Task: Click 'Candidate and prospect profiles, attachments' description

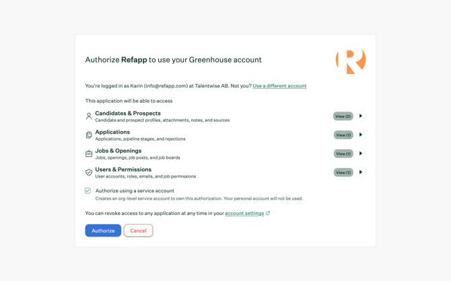Action: [162, 120]
